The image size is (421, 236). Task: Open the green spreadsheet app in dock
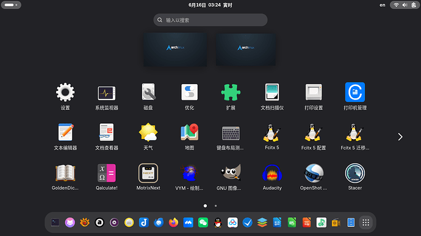pos(292,223)
